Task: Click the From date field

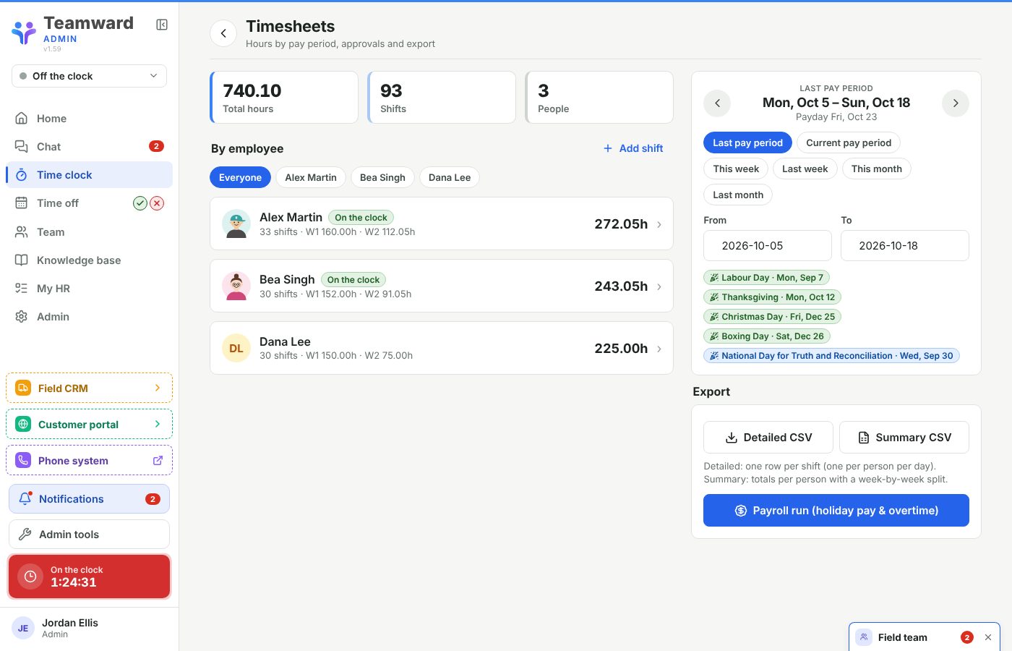Action: 768,246
